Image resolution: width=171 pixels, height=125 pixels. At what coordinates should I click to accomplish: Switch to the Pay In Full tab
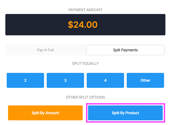(45, 50)
